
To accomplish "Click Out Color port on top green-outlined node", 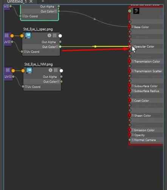I will [59, 11].
